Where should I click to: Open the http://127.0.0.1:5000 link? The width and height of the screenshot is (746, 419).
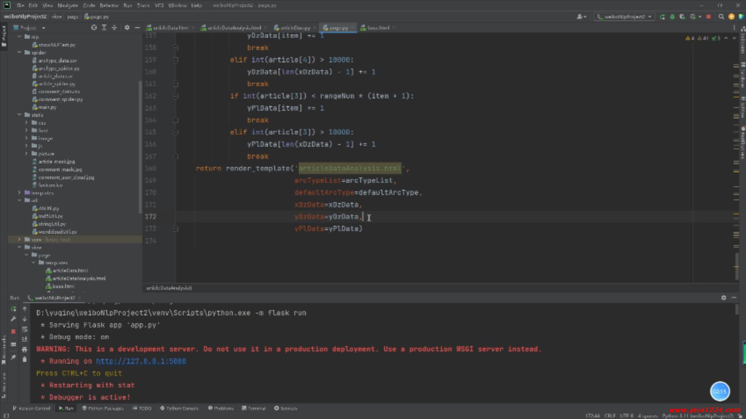click(x=141, y=361)
